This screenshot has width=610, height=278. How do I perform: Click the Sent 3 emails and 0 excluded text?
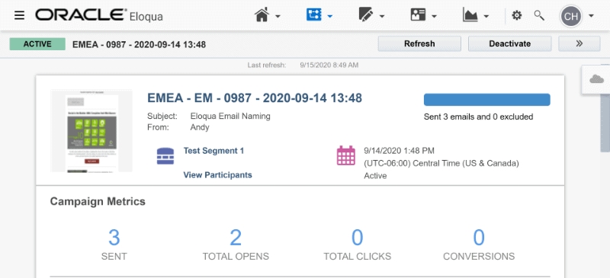point(479,117)
